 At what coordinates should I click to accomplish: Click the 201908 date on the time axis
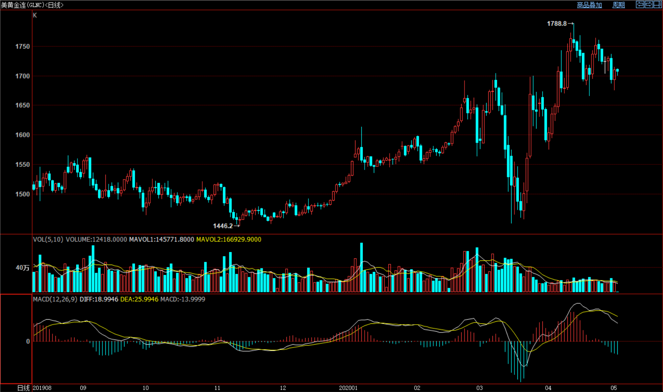click(x=42, y=388)
